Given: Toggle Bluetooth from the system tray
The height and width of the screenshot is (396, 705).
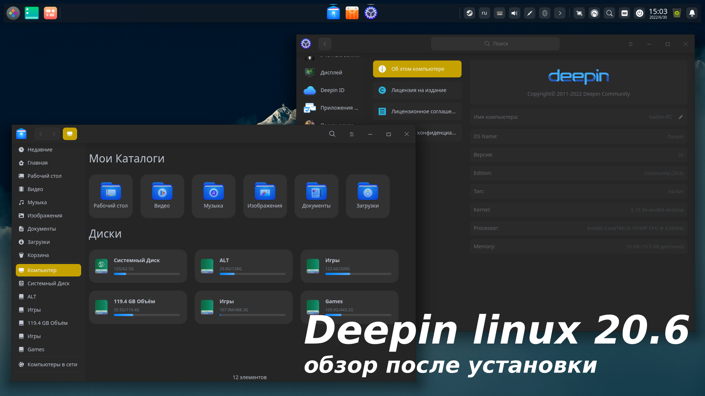Looking at the screenshot, I should coord(545,13).
